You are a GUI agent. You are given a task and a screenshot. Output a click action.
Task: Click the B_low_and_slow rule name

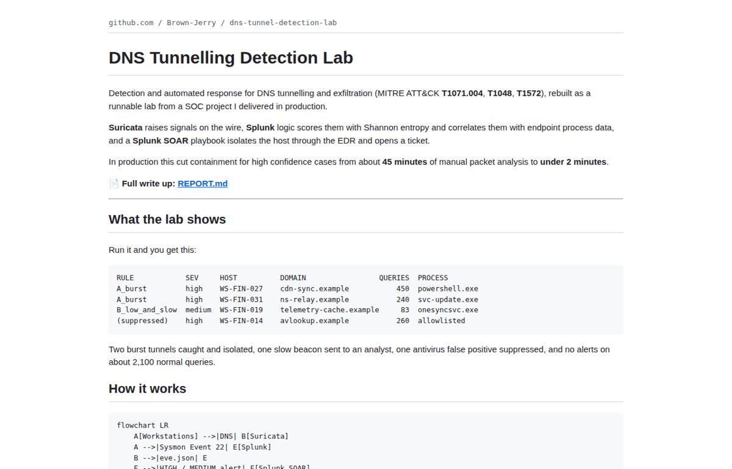(x=147, y=310)
